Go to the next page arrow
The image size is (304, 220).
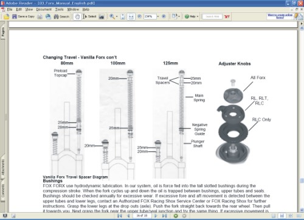click(x=156, y=216)
